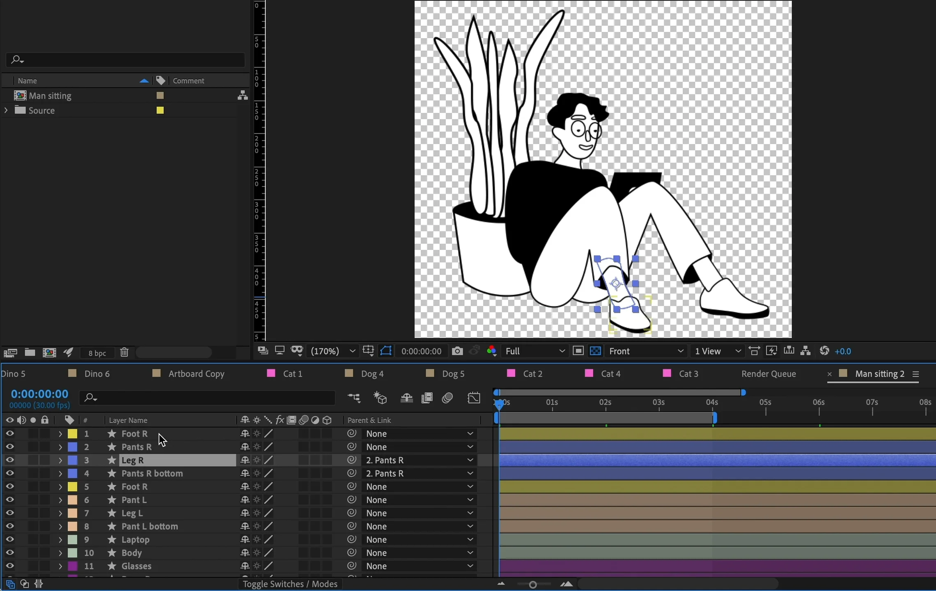
Task: Click the current timecode 0:00:00:00 in timeline
Action: (39, 394)
